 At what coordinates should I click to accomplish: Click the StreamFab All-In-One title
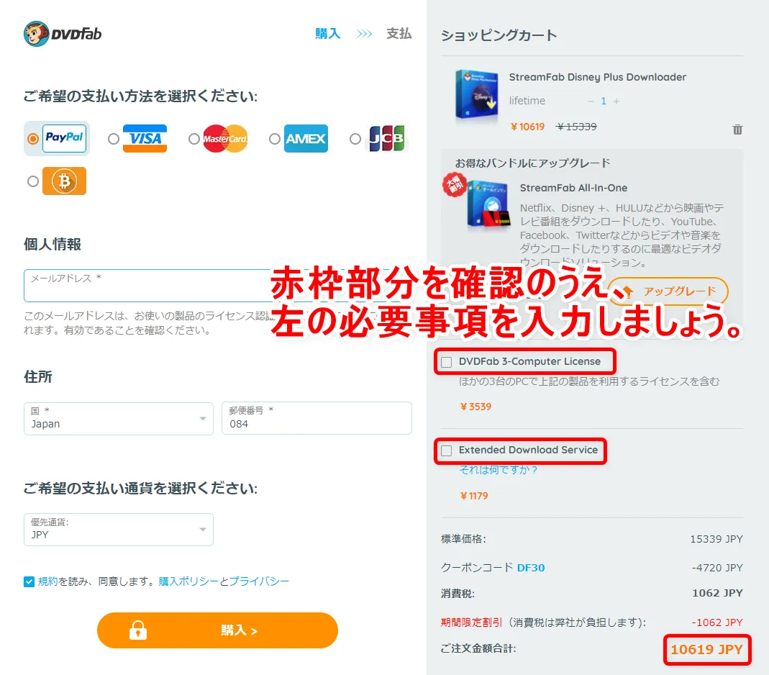pyautogui.click(x=573, y=188)
